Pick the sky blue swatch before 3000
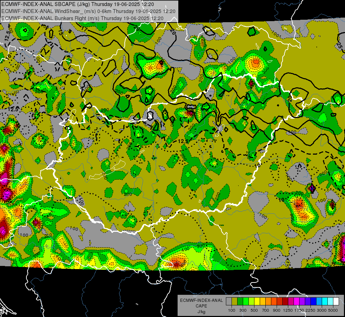 click(x=319, y=302)
